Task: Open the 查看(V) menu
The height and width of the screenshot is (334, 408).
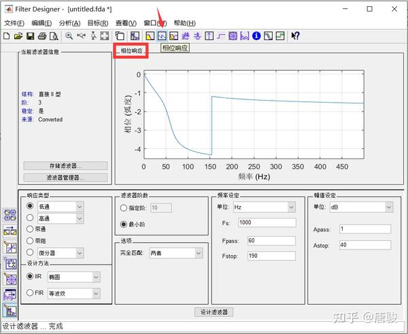Action: [126, 23]
